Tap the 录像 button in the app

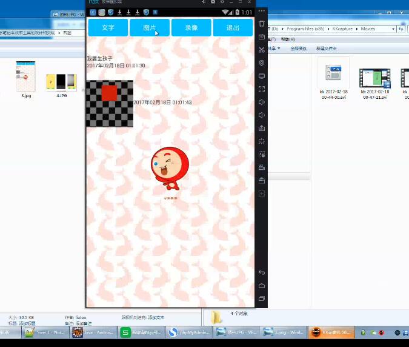click(191, 27)
